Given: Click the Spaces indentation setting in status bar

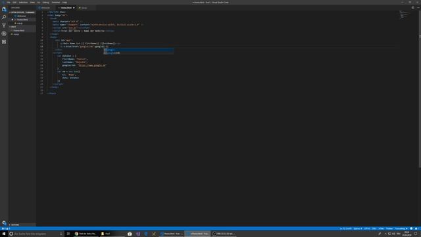Looking at the screenshot, I should point(358,228).
